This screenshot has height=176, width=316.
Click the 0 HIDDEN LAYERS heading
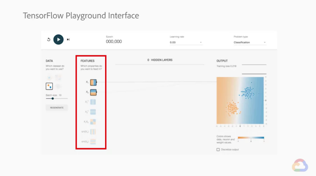point(160,60)
